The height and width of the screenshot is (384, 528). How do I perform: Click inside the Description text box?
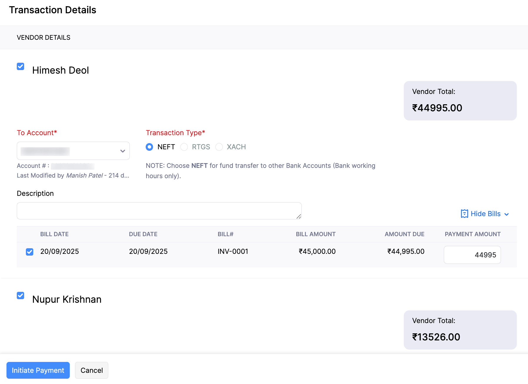click(159, 211)
